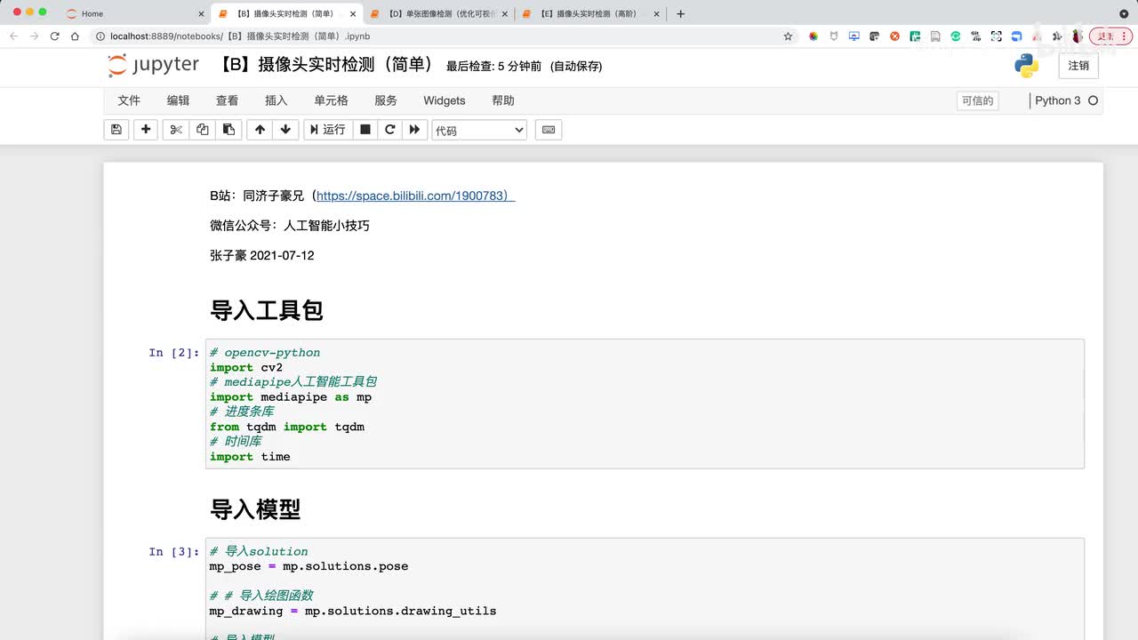
Task: Move the selected cell down
Action: pyautogui.click(x=285, y=130)
